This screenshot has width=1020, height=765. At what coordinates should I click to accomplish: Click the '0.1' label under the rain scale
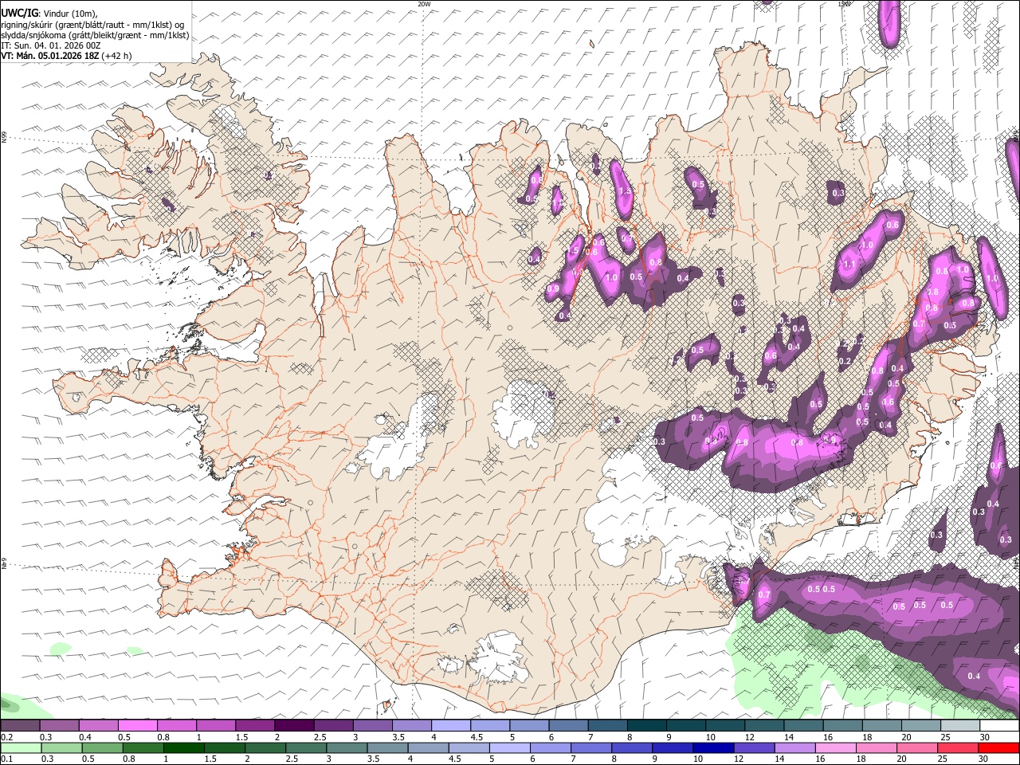tap(6, 759)
